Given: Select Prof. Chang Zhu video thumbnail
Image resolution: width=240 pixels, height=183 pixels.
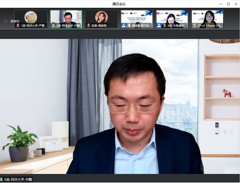Looking at the screenshot, I should tap(207, 19).
